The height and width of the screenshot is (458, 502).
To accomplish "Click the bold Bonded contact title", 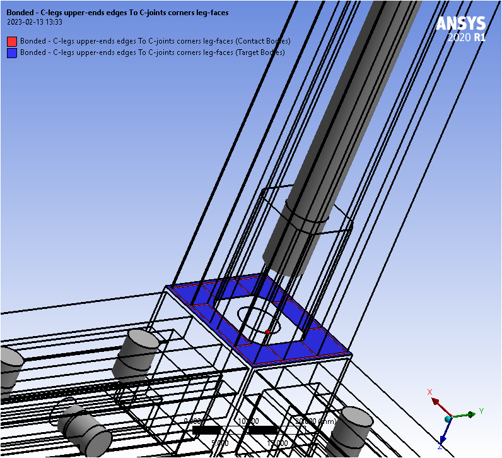I will 117,13.
